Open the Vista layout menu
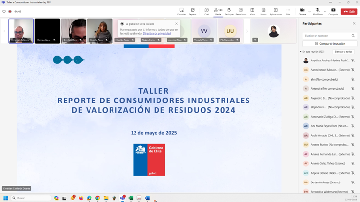Image resolution: width=360 pixels, height=202 pixels. [x=252, y=11]
